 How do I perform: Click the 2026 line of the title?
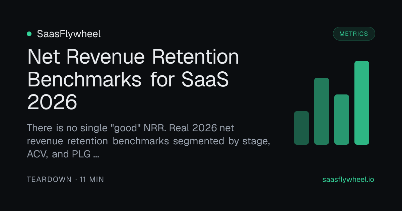pyautogui.click(x=52, y=102)
